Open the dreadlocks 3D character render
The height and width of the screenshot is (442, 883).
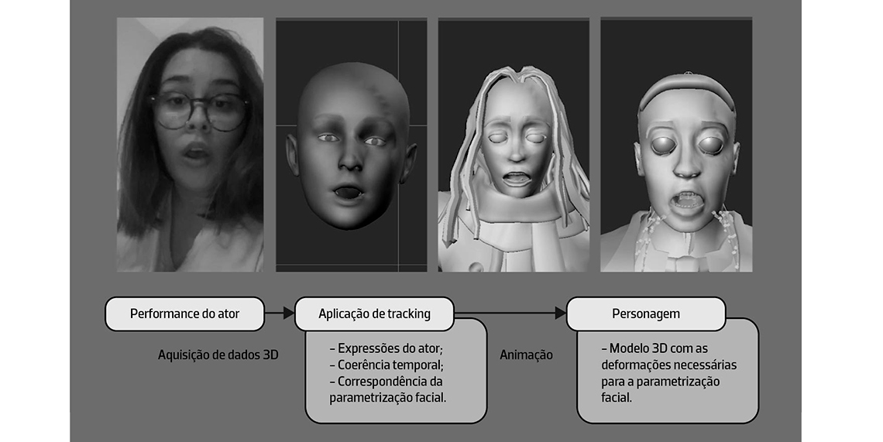(x=514, y=145)
